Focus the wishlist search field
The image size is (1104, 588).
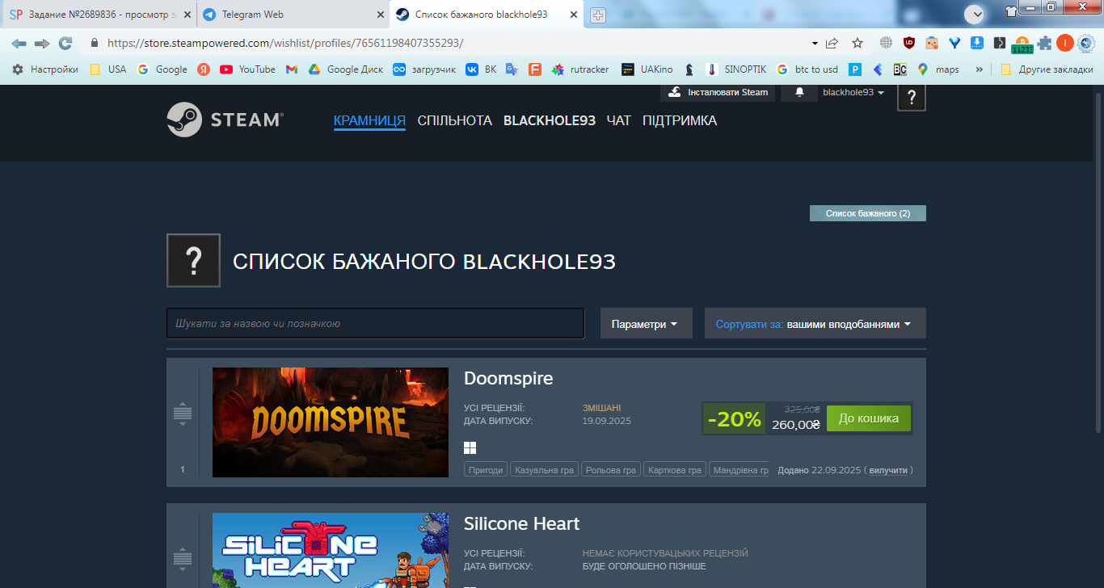tap(375, 323)
